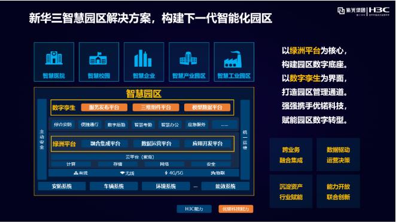396x223 pixels.
Task: Select the 服务发布平台 orange button
Action: pos(104,107)
